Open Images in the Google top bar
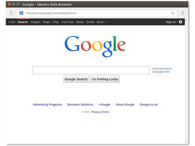 [35, 22]
